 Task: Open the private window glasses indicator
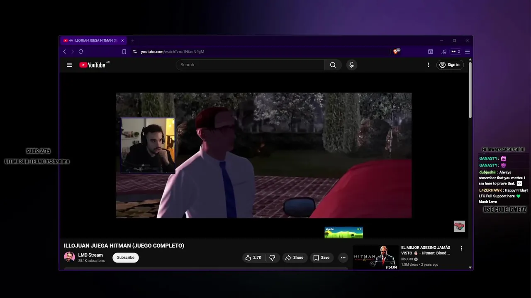coord(455,52)
